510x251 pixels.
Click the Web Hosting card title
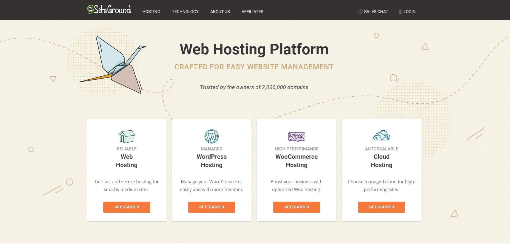(127, 161)
